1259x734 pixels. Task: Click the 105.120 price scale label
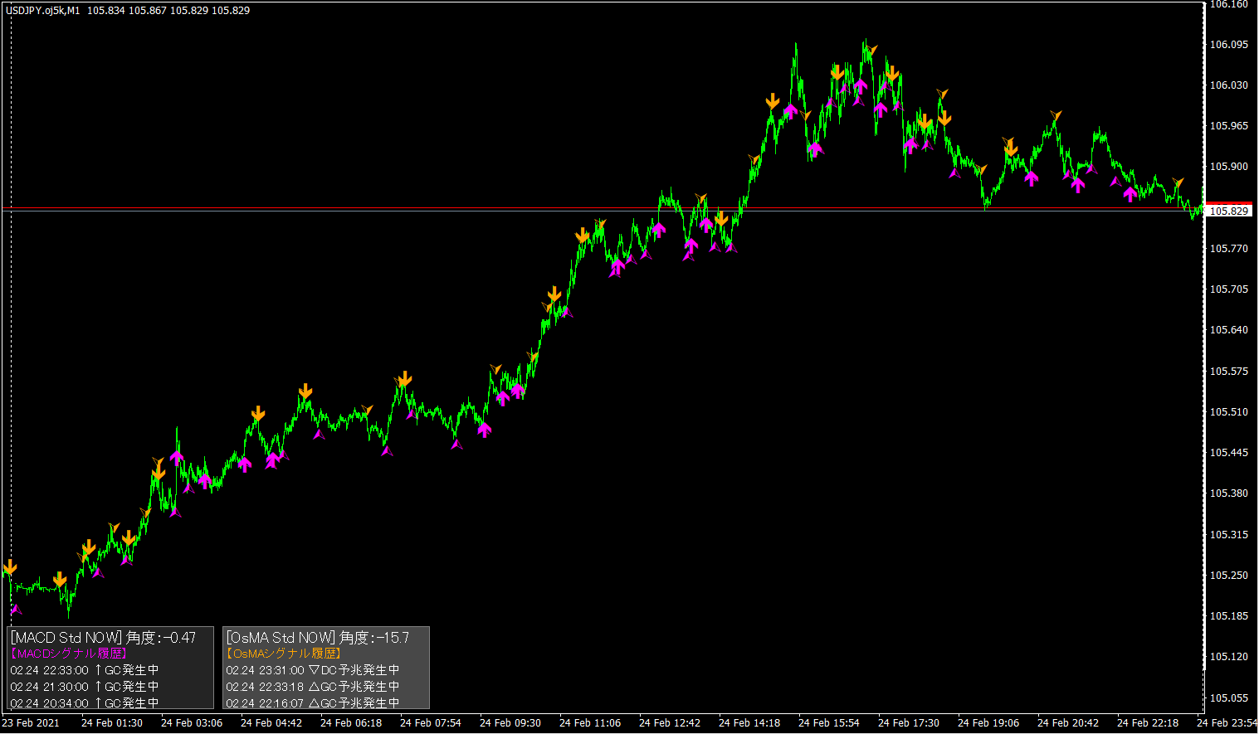pos(1229,657)
